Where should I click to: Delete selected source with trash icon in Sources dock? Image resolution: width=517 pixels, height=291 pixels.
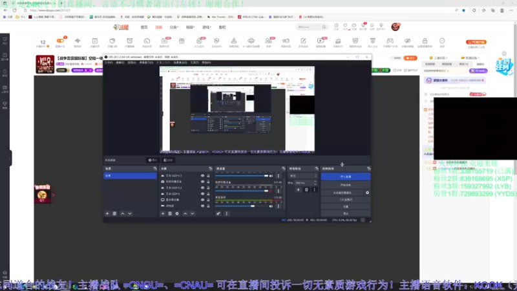click(170, 213)
